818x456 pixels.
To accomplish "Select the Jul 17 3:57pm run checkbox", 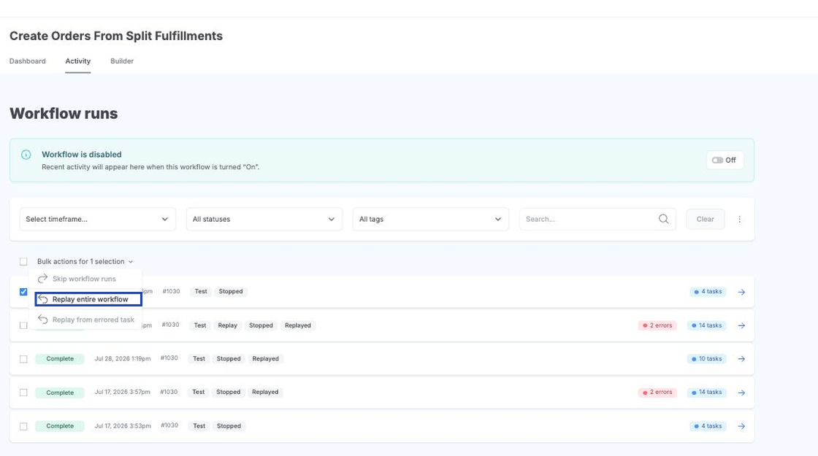I will click(23, 393).
